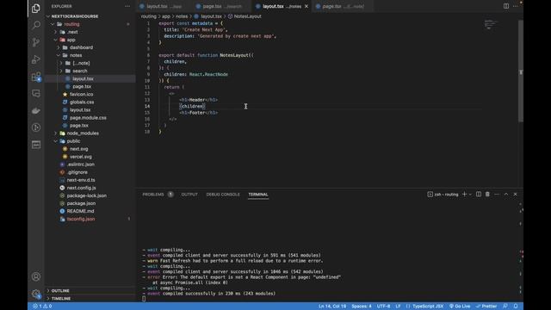
Task: Open notifications bell in status bar
Action: tap(516, 307)
